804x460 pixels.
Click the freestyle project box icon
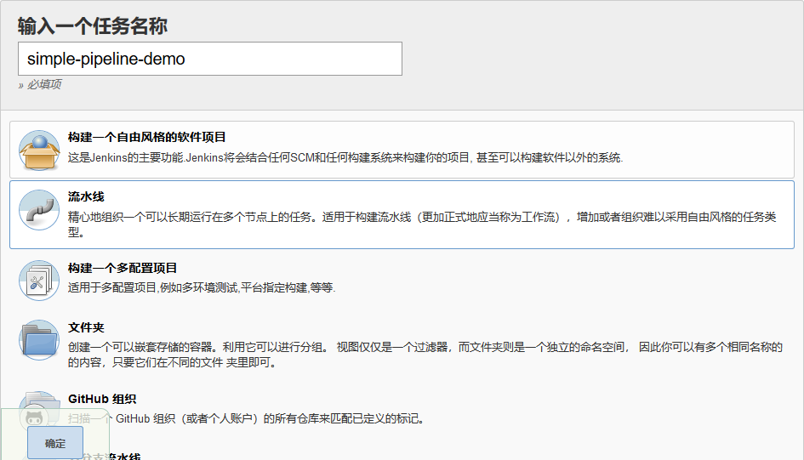tap(39, 150)
